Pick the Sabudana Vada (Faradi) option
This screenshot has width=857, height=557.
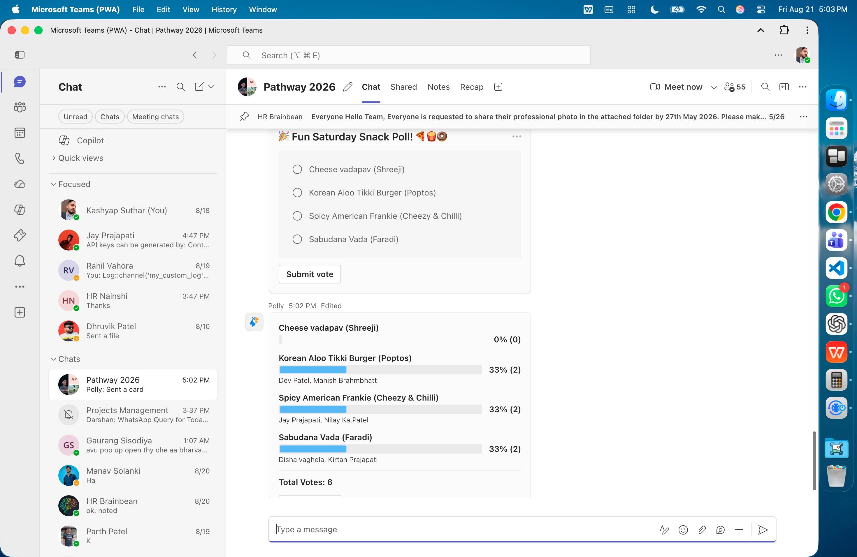coord(297,239)
